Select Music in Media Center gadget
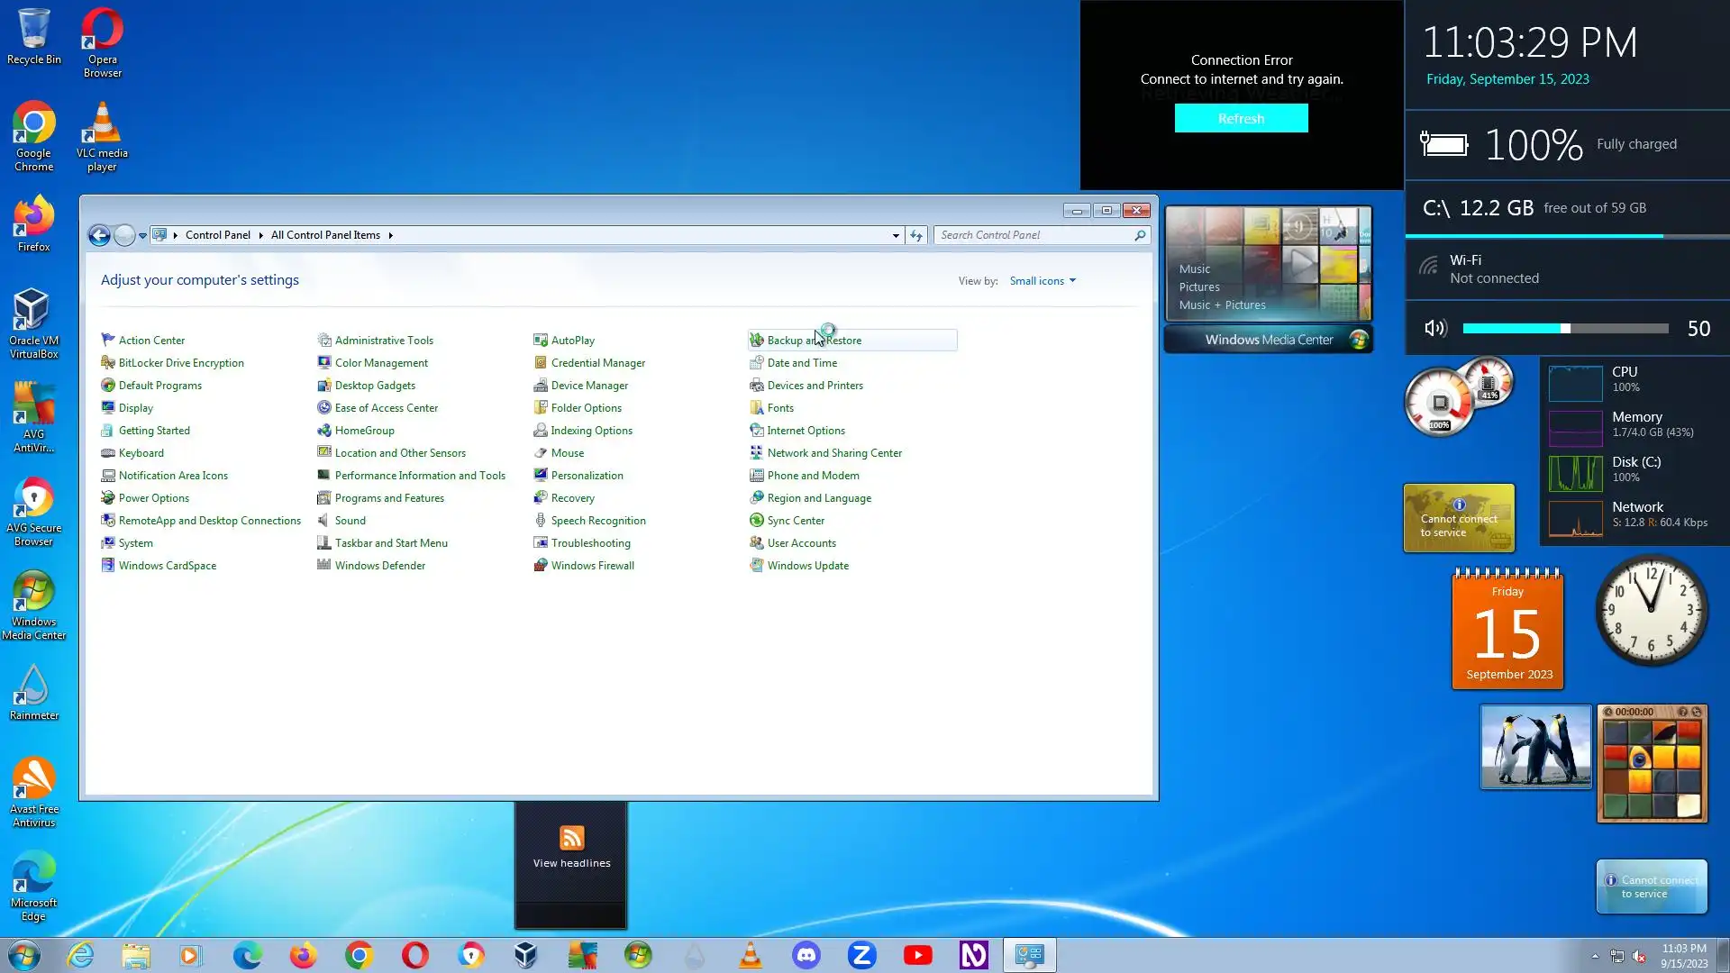The image size is (1730, 973). click(x=1195, y=268)
